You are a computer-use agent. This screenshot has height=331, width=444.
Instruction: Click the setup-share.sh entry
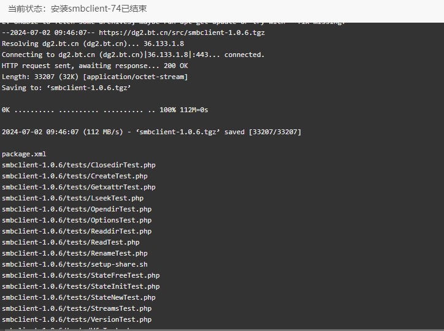[75, 265]
